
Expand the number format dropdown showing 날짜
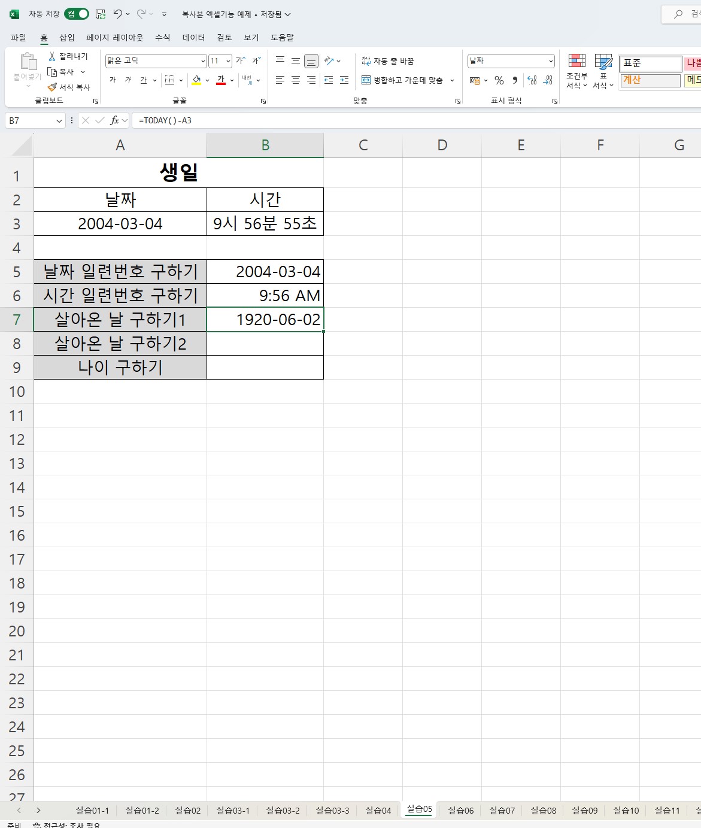550,61
